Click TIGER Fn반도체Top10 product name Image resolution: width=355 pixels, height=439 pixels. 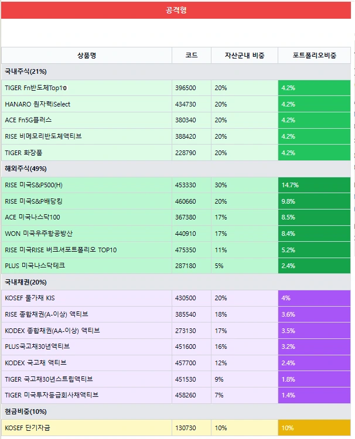pos(36,88)
